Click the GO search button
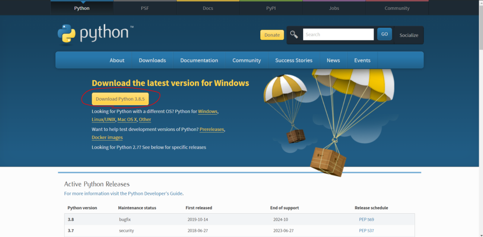Screen dimensions: 483x237 pyautogui.click(x=385, y=34)
